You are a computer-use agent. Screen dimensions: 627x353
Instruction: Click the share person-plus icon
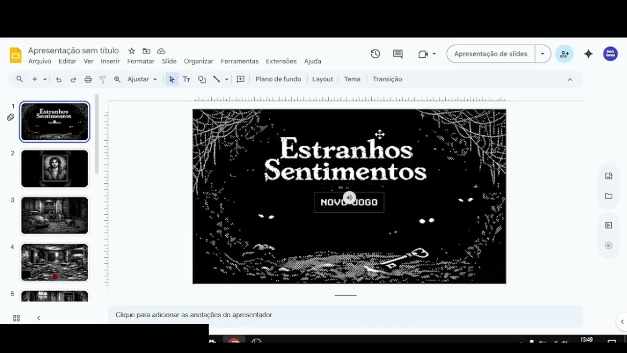click(x=564, y=54)
